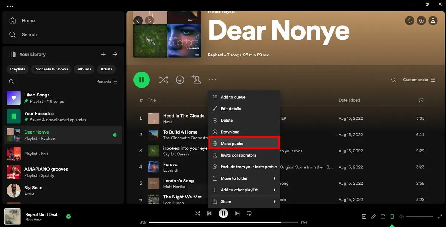Select Delete in context menu
The image size is (446, 227).
point(244,120)
